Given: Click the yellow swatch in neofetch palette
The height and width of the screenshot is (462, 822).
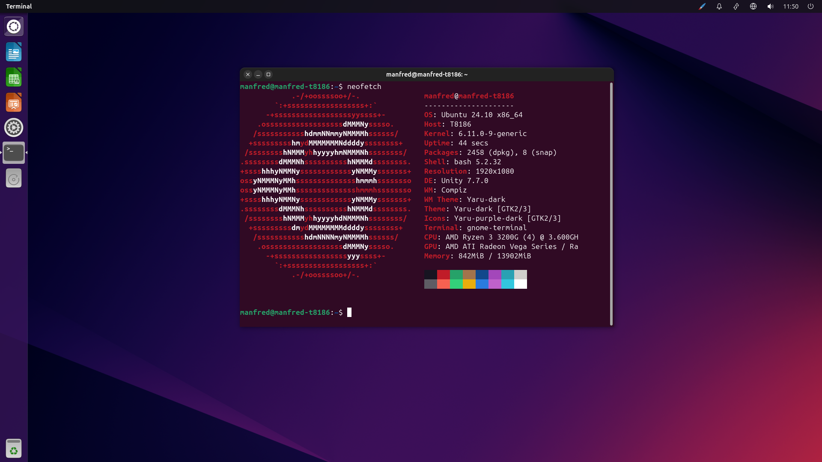Looking at the screenshot, I should point(469,284).
